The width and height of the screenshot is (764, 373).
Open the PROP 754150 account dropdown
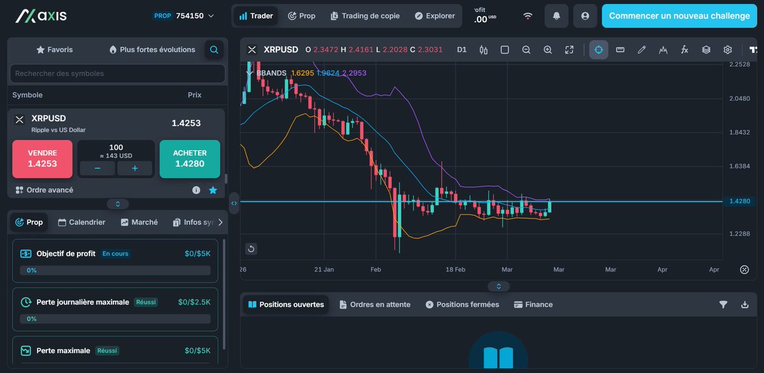tap(183, 16)
